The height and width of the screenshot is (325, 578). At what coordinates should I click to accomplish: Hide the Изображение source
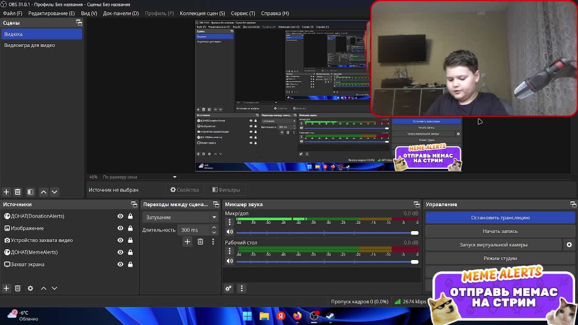coord(120,228)
